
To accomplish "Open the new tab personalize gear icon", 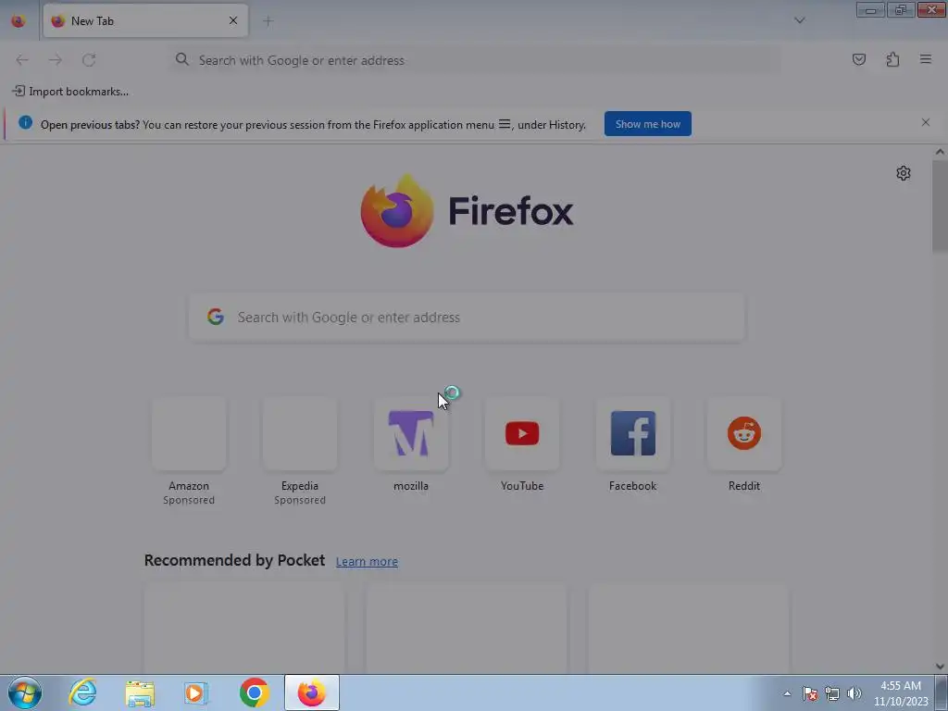I will pyautogui.click(x=904, y=173).
